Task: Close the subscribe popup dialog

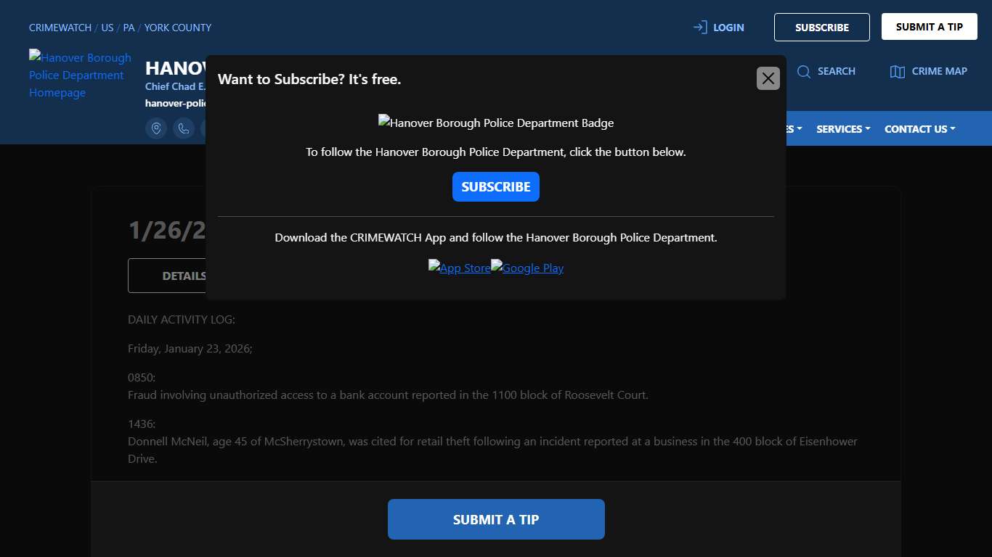Action: click(768, 78)
